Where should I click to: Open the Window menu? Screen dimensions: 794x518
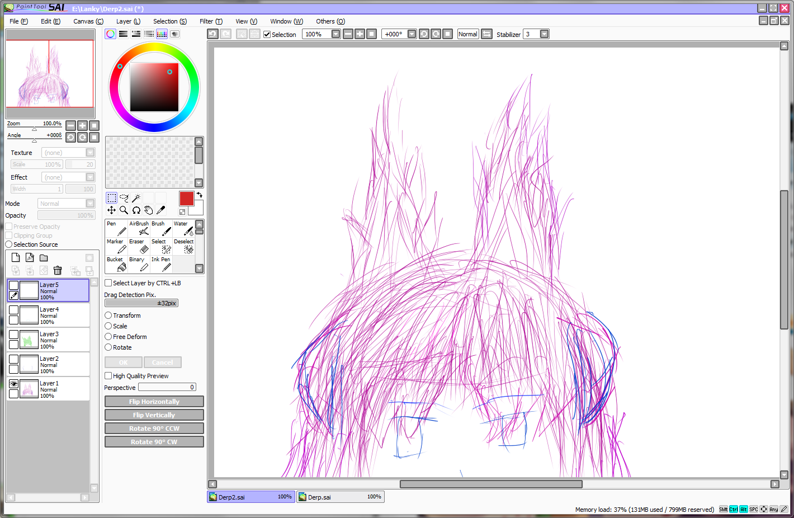click(x=286, y=21)
